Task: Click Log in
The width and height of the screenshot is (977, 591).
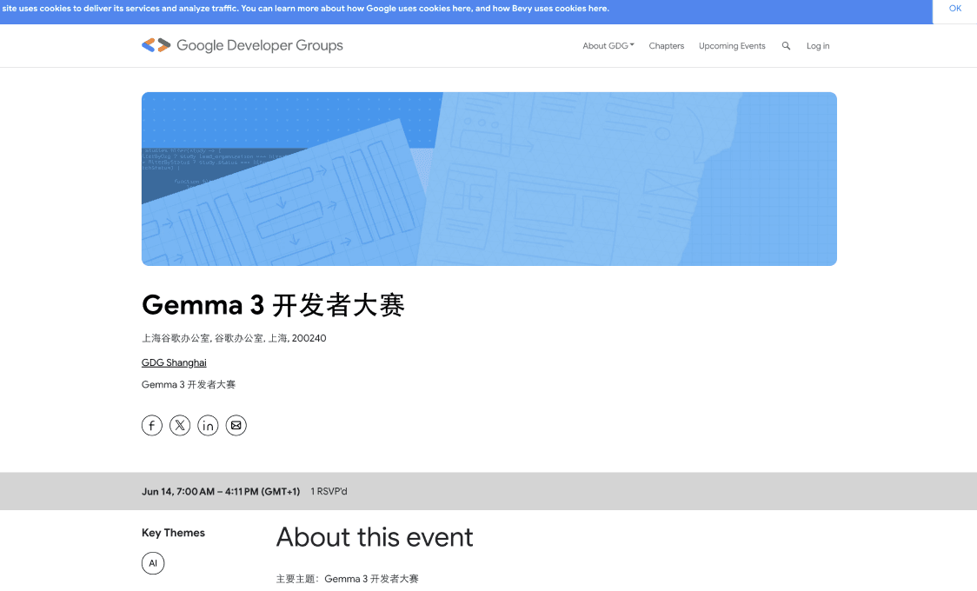Action: pyautogui.click(x=817, y=45)
